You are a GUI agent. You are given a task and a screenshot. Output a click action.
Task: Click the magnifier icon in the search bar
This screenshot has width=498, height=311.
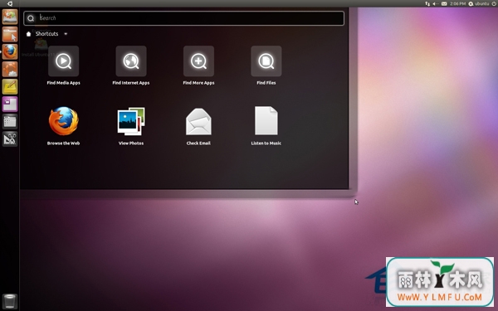pos(31,18)
